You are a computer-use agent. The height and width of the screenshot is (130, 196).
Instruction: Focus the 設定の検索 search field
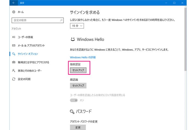[38, 20]
